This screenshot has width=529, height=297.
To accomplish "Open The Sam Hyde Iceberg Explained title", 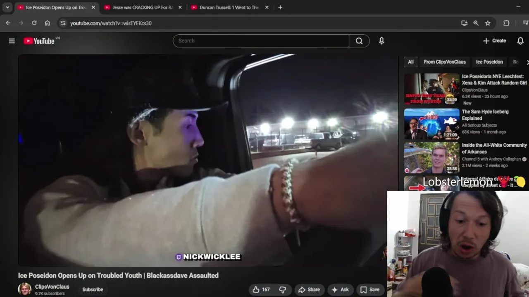I will click(485, 115).
